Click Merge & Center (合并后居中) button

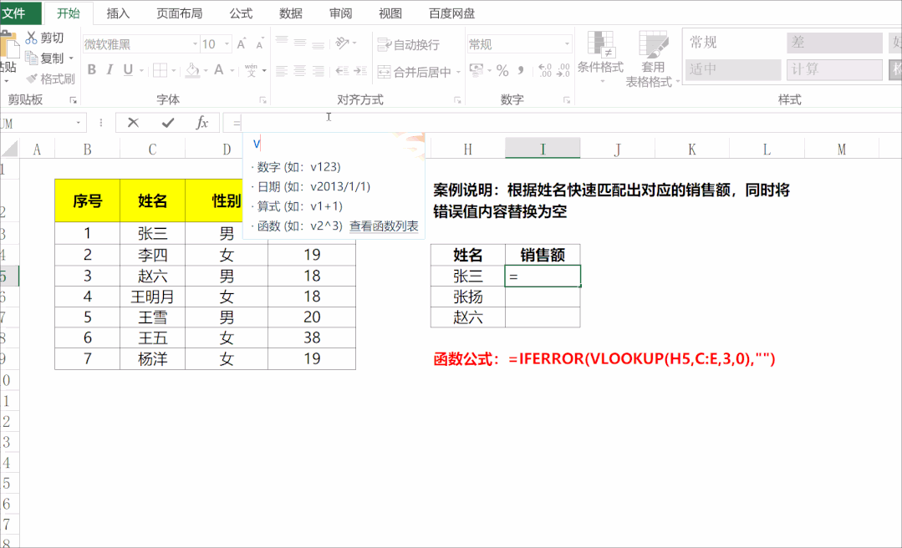point(414,72)
